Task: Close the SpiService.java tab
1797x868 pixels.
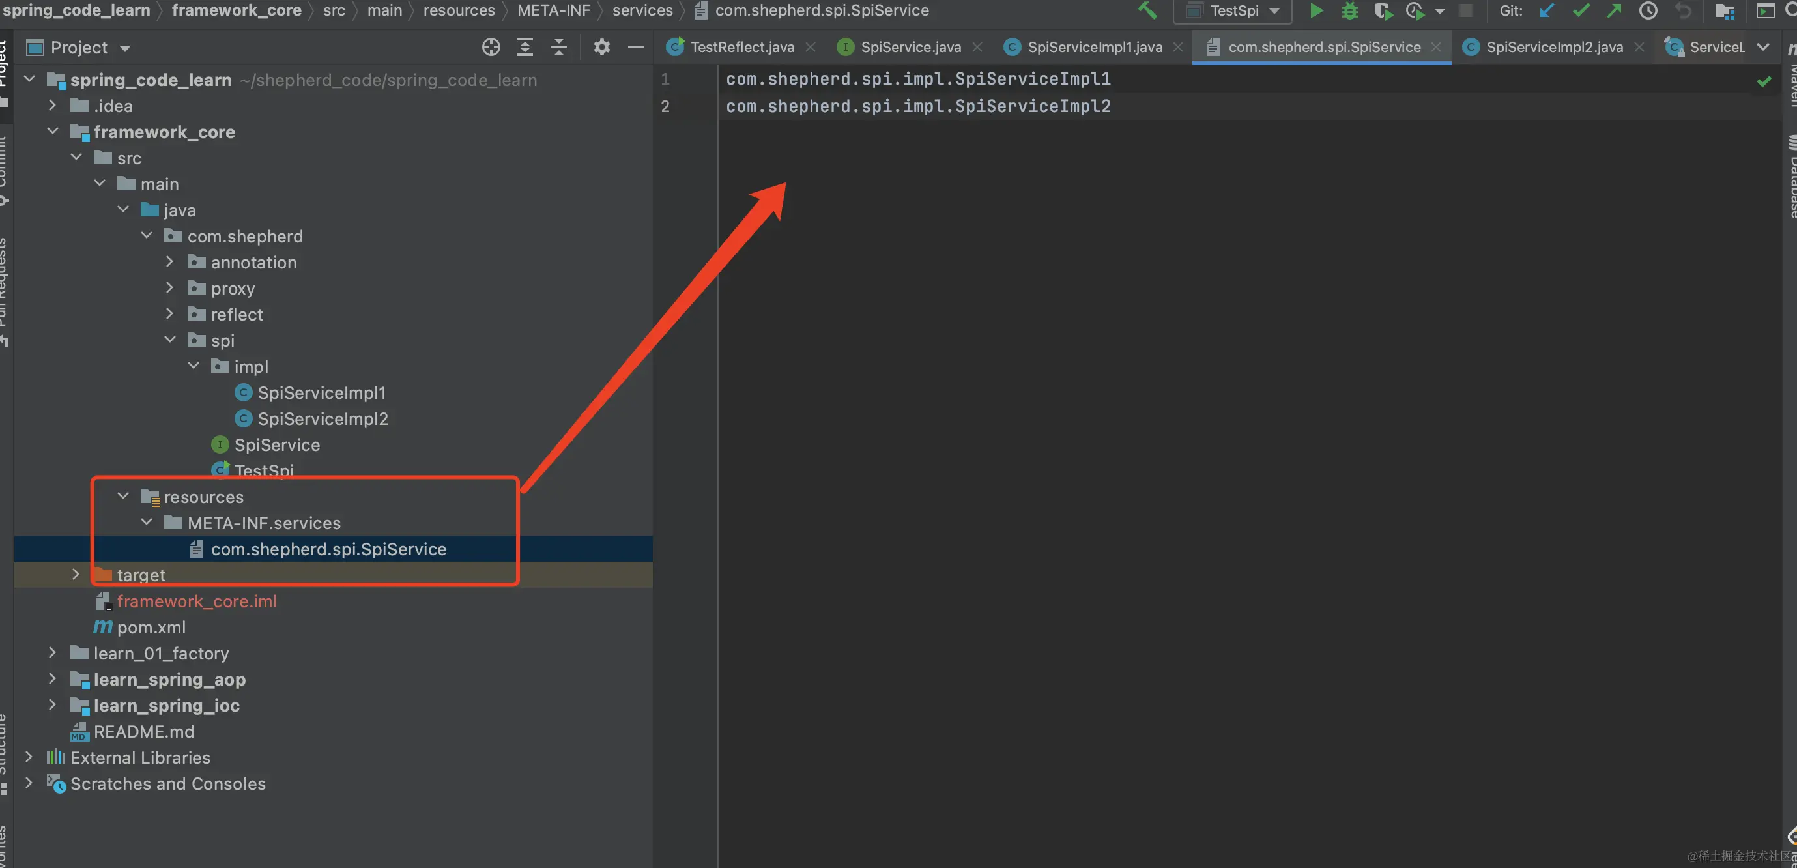Action: click(x=977, y=47)
